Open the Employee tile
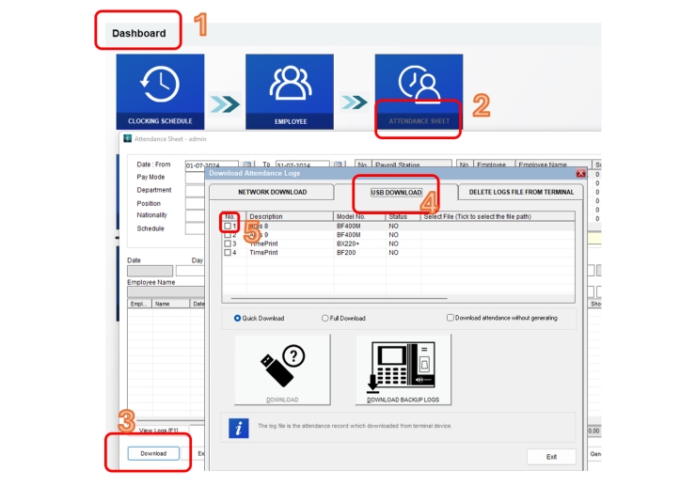This screenshot has width=696, height=487. coord(290,91)
